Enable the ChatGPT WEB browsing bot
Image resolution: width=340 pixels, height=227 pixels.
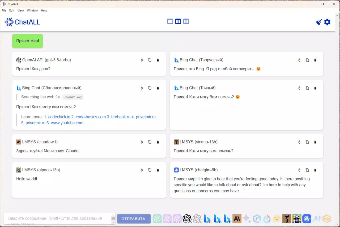pos(177,219)
